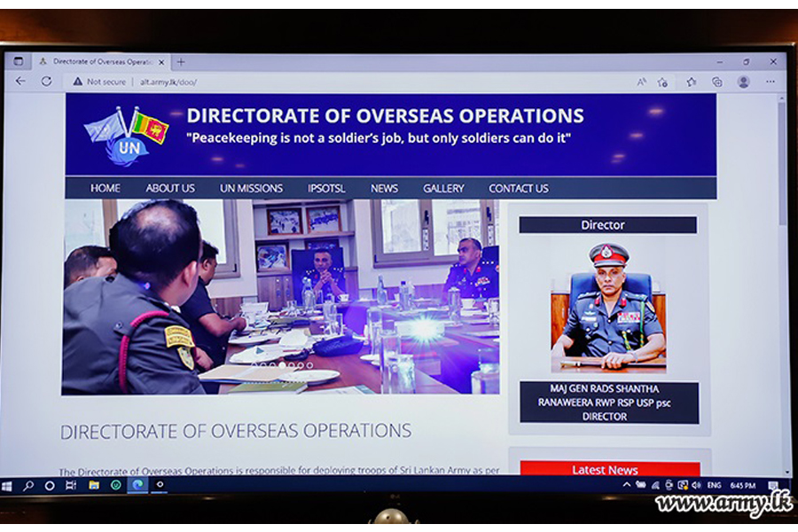798x532 pixels.
Task: Switch the ENG input language
Action: coord(714,486)
